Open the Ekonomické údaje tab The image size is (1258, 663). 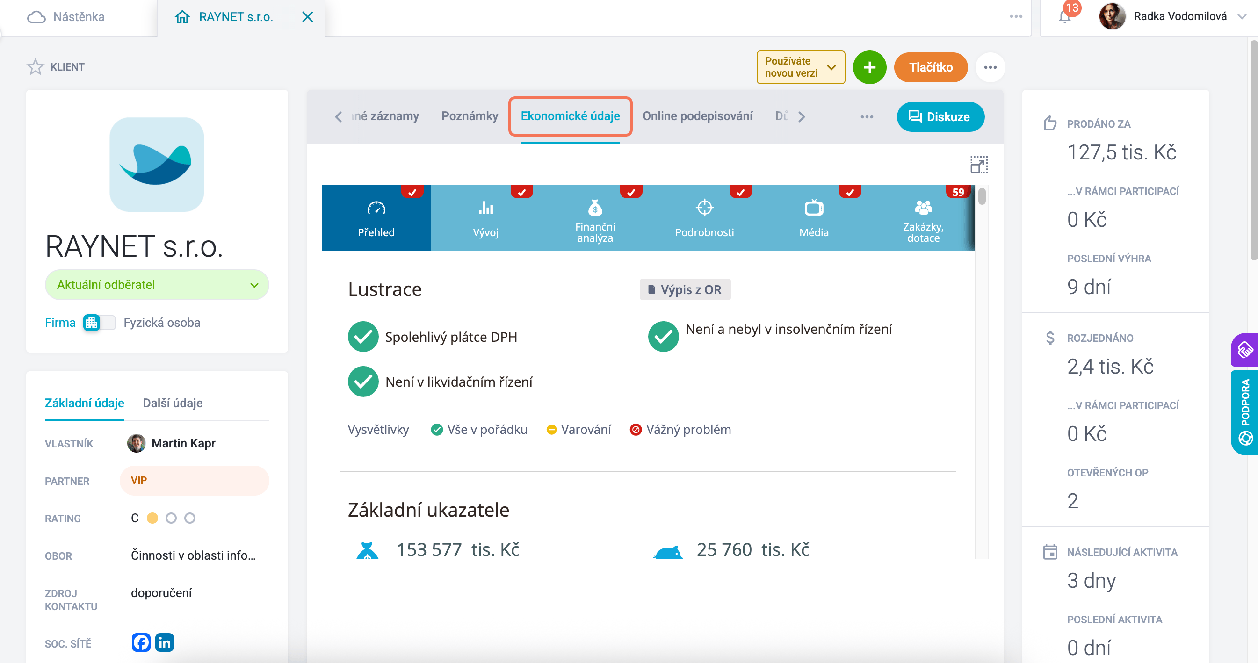point(570,116)
